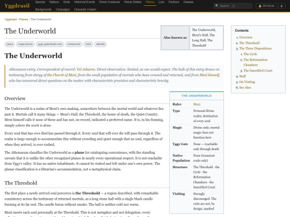290x217 pixels.
Task: Open the Classes nav item
Action: [189, 2]
